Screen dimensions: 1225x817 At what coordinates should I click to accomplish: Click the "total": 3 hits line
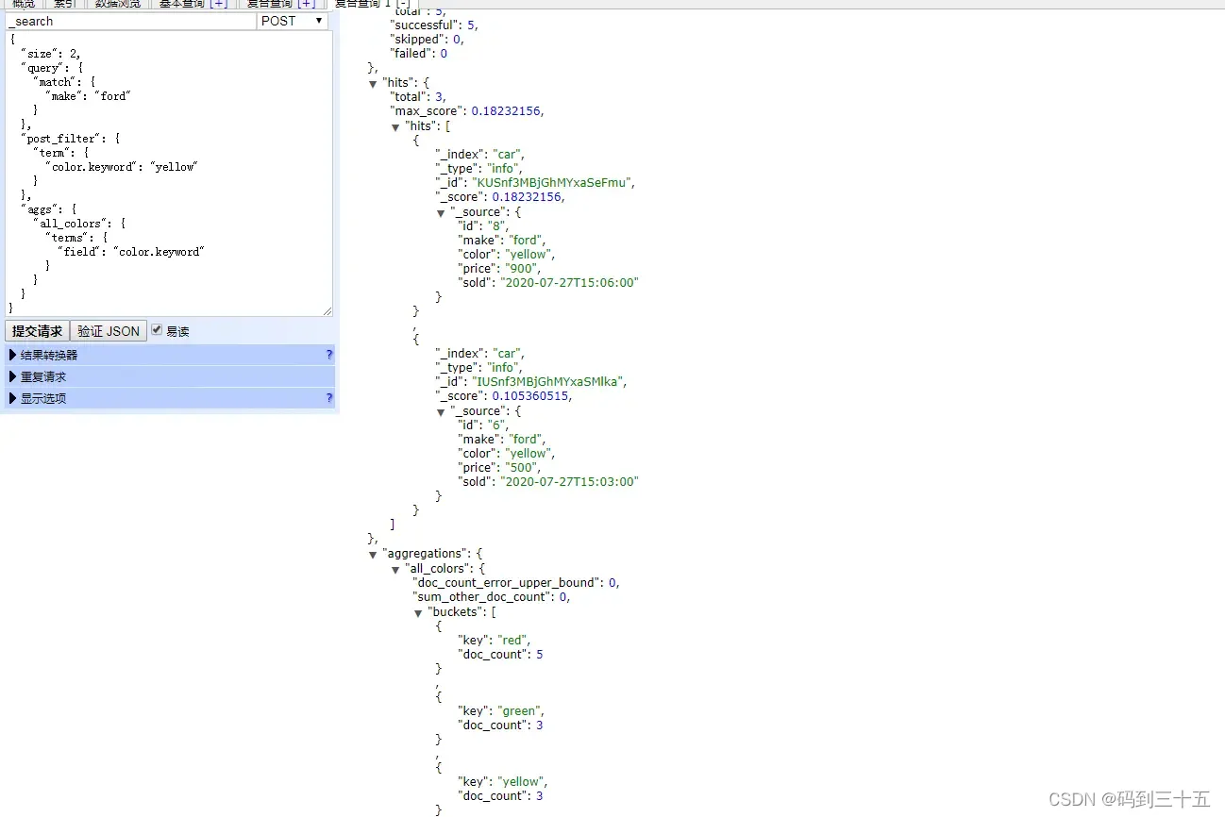coord(417,96)
